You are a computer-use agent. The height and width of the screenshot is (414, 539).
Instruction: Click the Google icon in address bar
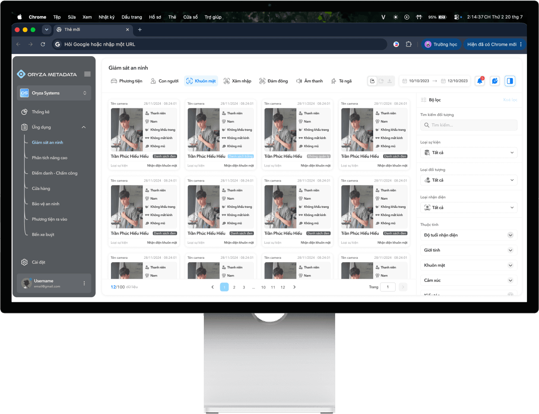57,44
